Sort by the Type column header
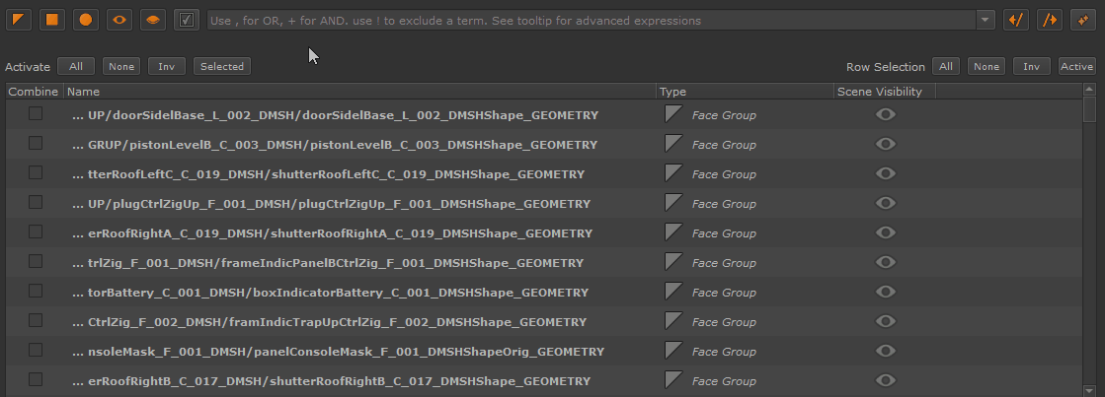The height and width of the screenshot is (397, 1105). (745, 92)
